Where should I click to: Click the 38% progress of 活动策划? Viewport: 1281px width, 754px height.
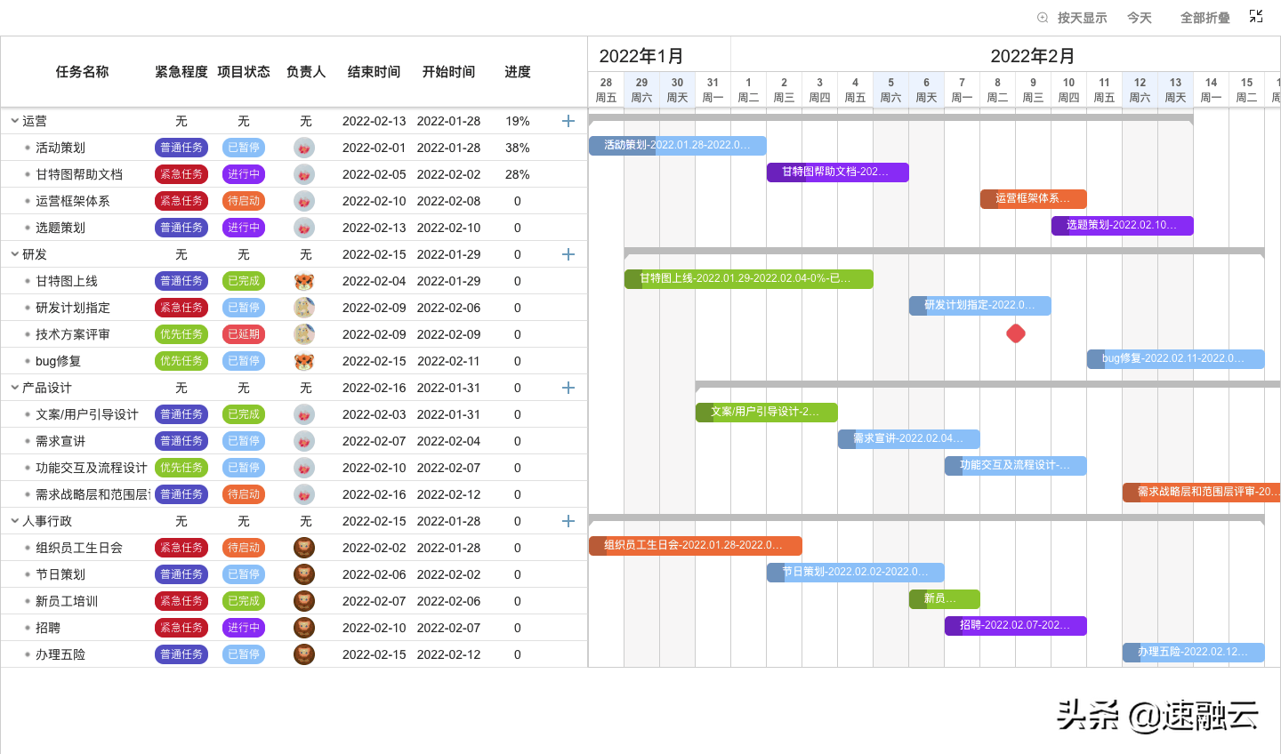518,148
